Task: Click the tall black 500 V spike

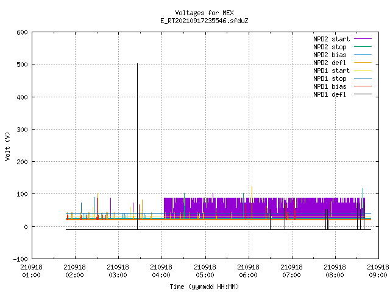Action: pyautogui.click(x=137, y=147)
